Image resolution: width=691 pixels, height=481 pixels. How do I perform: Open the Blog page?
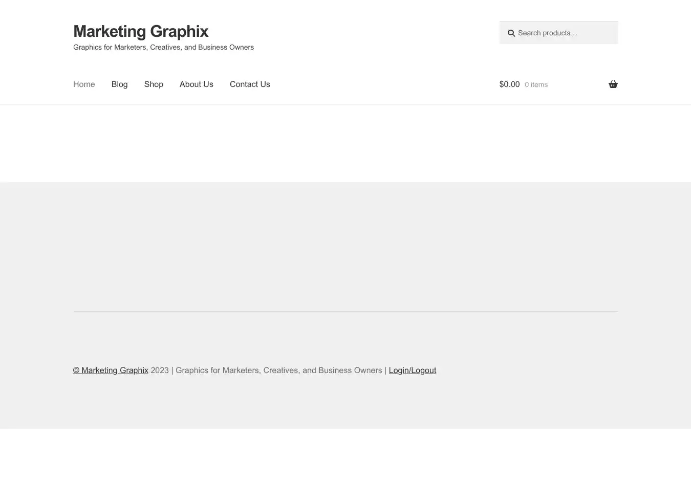point(119,84)
